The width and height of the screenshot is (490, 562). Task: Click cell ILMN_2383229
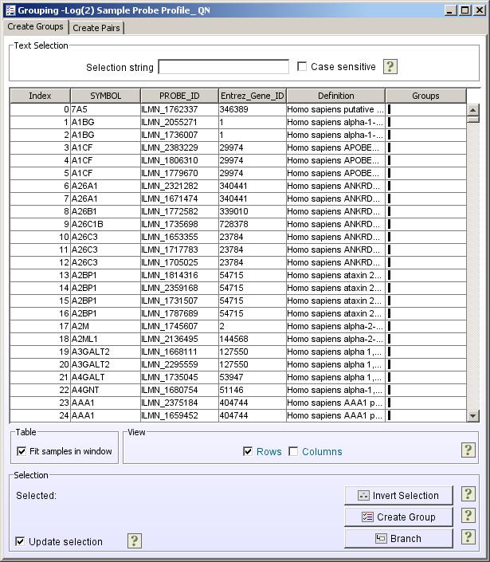(179, 147)
